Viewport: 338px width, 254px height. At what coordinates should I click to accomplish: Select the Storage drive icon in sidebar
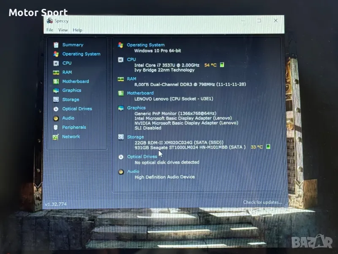[56, 99]
